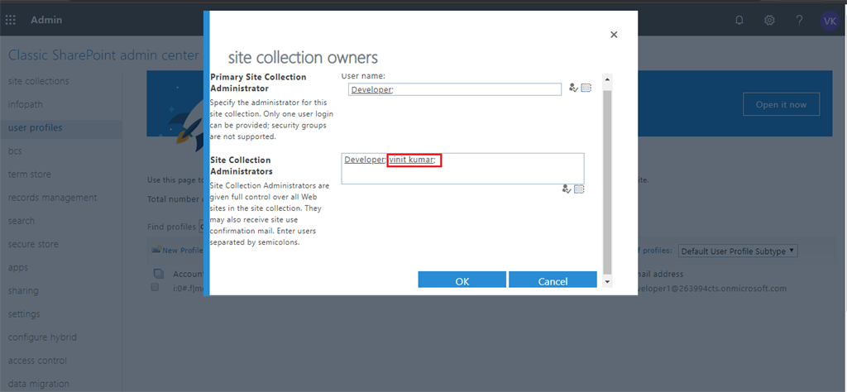Open term store in the sidebar

[x=30, y=174]
